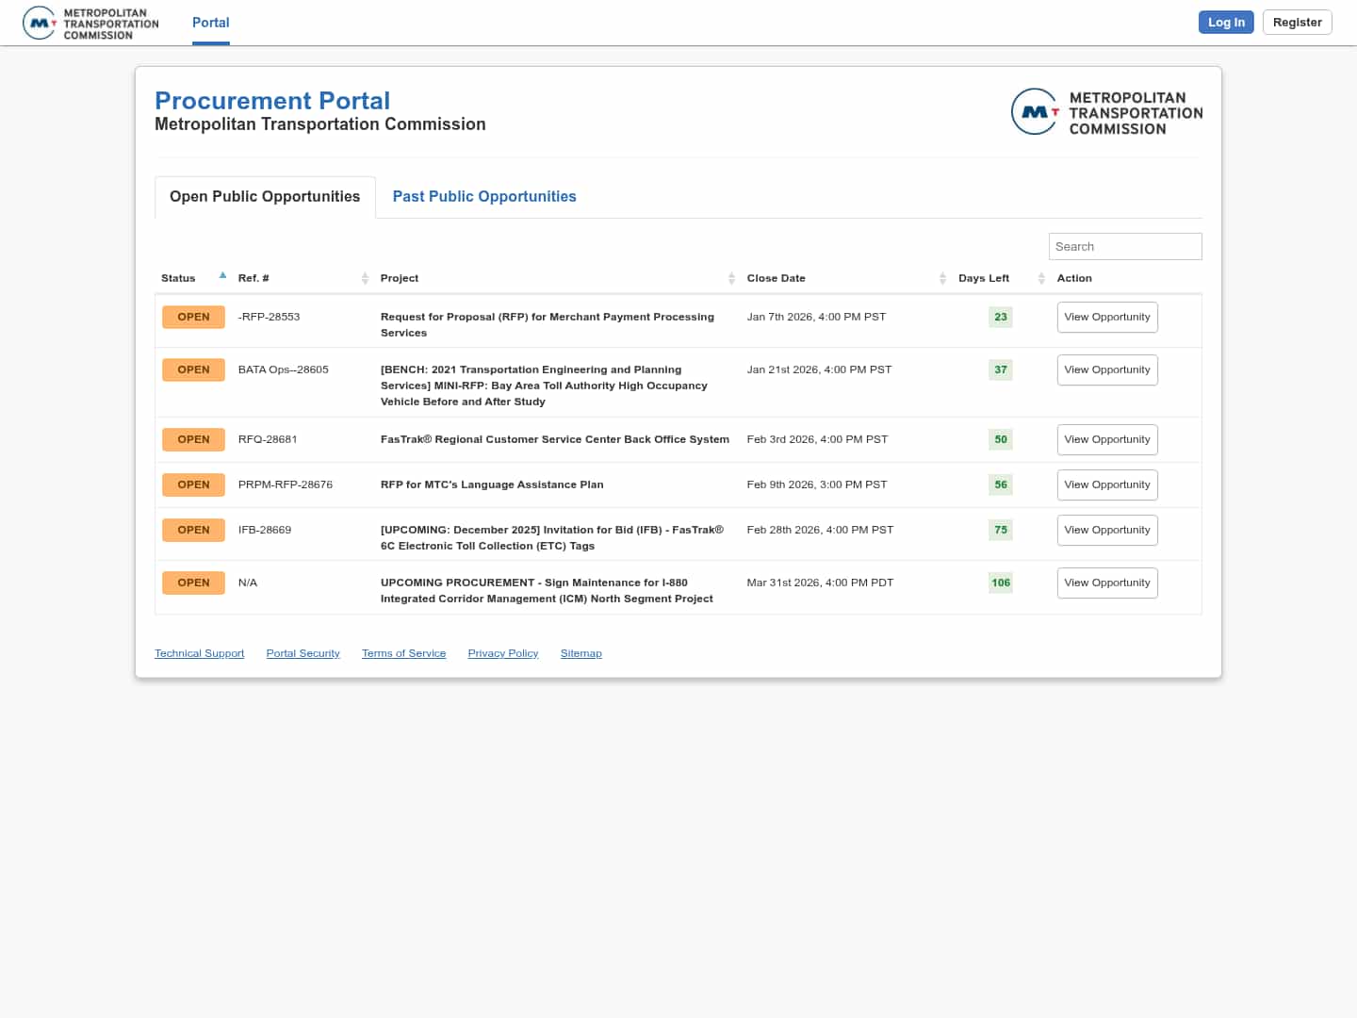View opportunity for I-880 Sign Maintenance

point(1106,583)
